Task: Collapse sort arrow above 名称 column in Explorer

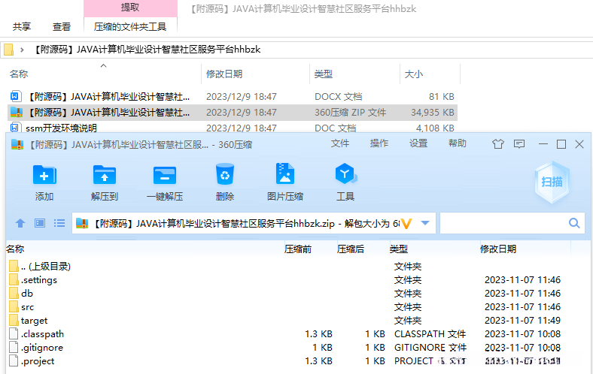Action: tap(103, 65)
